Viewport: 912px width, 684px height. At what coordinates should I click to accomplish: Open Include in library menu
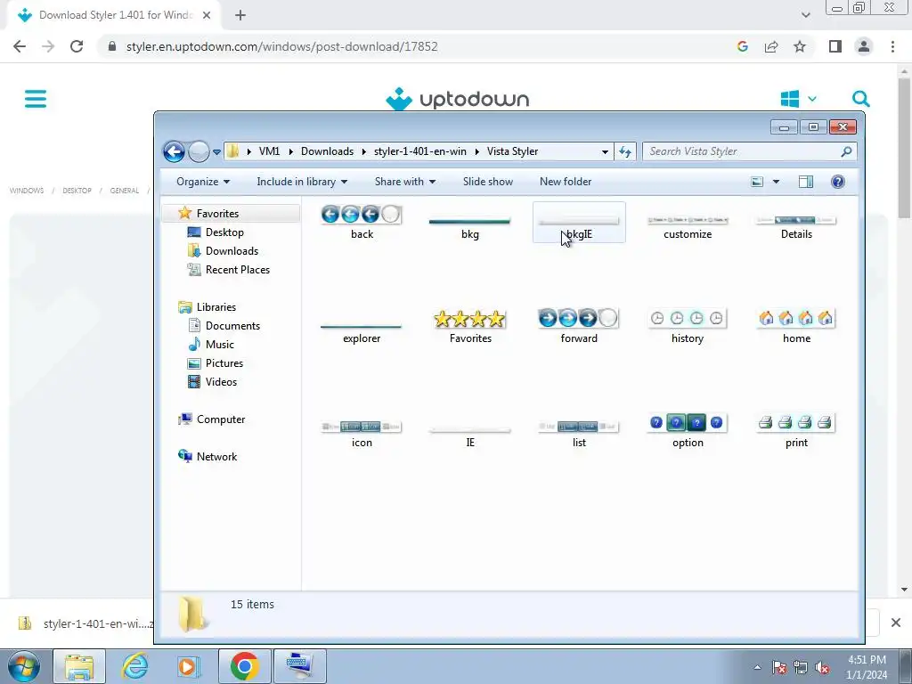(302, 182)
